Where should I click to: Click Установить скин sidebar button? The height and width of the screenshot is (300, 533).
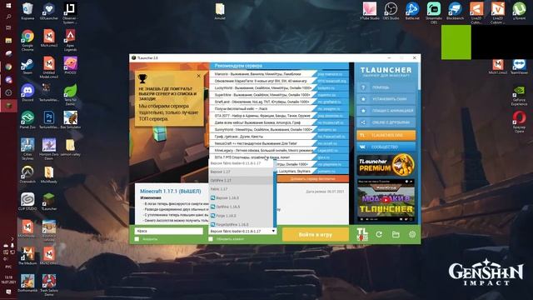point(386,99)
